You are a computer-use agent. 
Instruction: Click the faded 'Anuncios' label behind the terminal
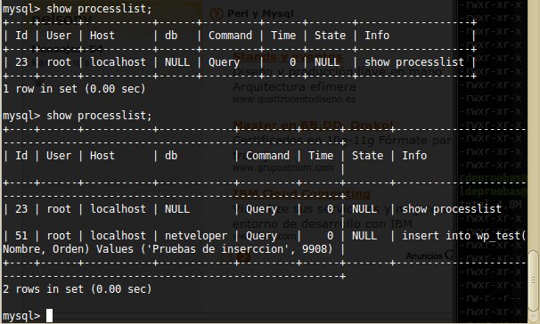click(x=424, y=255)
